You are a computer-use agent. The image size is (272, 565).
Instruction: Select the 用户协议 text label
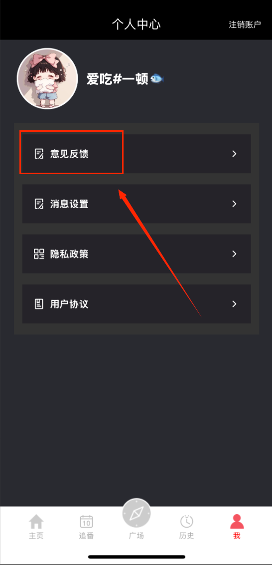69,304
